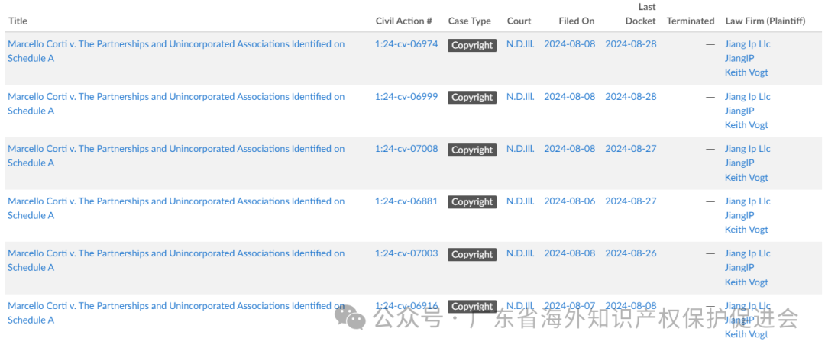825x351 pixels.
Task: Open Marcello Corti title in 1:24-cv-07008 row
Action: [x=176, y=156]
